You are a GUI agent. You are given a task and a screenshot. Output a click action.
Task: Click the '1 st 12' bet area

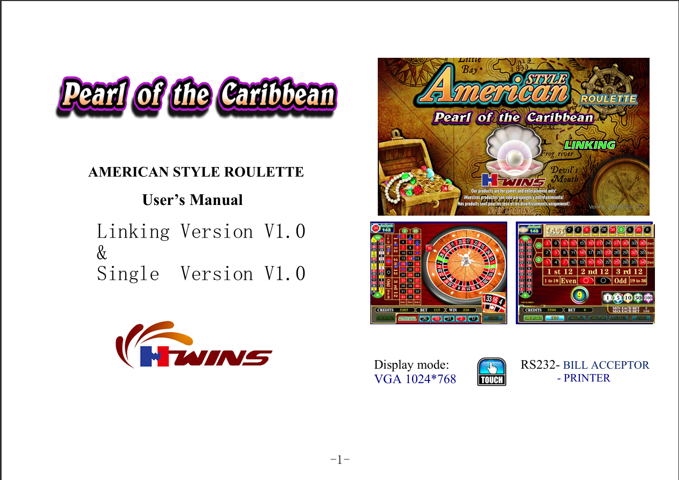pyautogui.click(x=560, y=272)
